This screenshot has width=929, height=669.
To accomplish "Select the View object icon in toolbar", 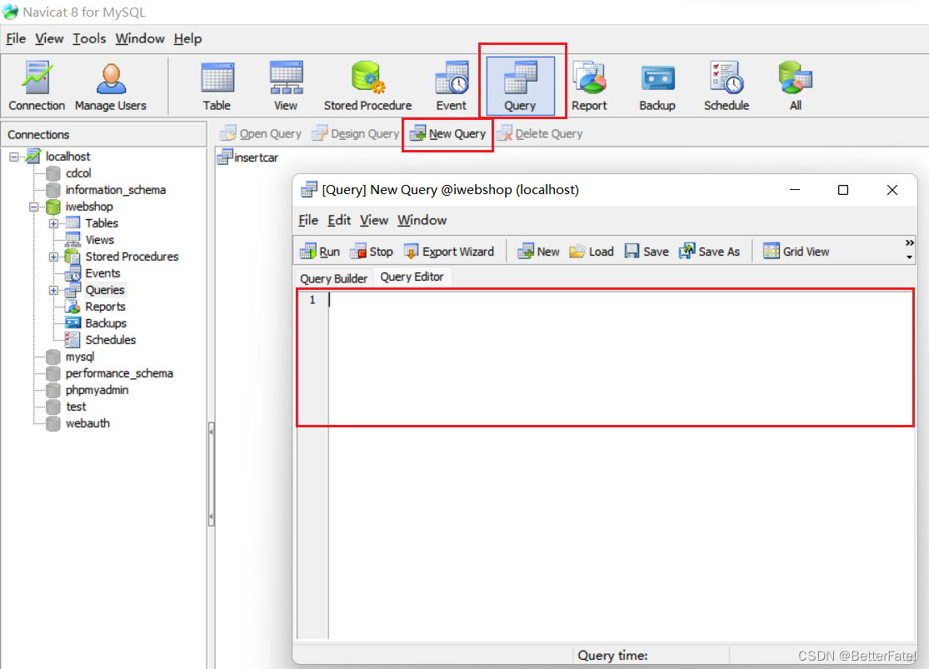I will click(286, 86).
